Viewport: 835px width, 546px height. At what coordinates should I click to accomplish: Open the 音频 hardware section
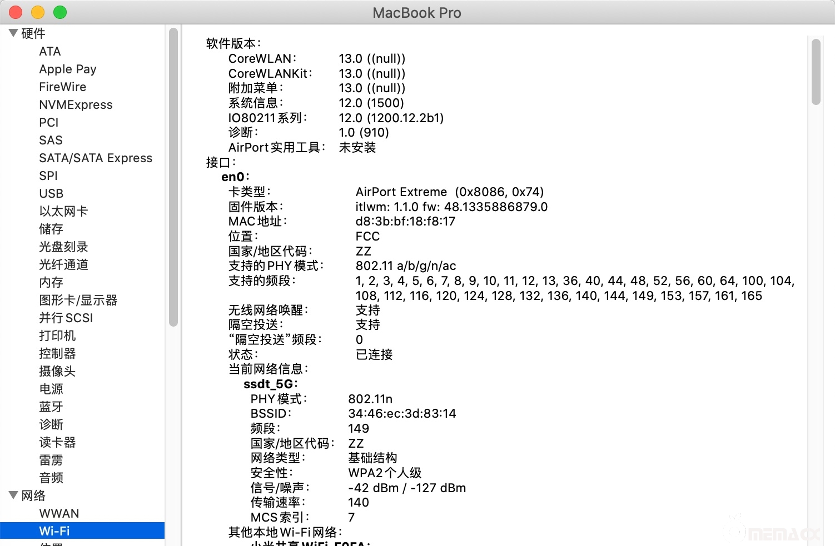click(x=51, y=478)
